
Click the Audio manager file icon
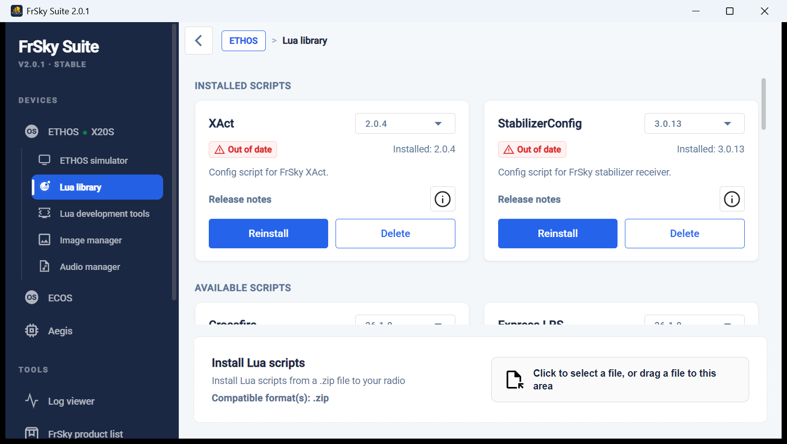(x=45, y=266)
